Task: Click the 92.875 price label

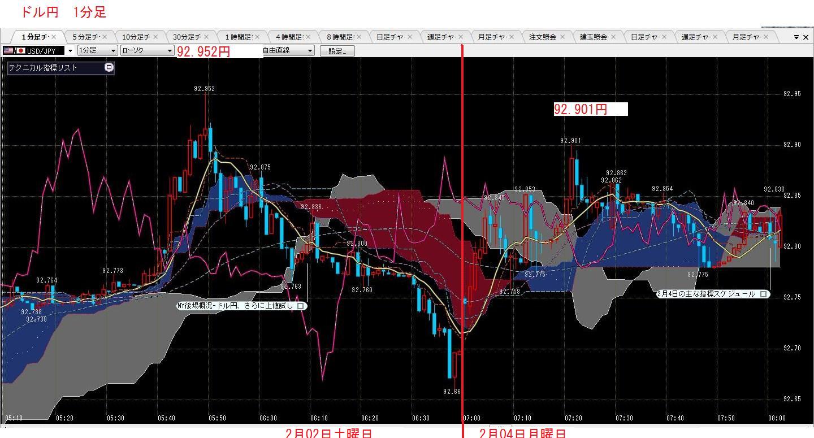Action: pyautogui.click(x=260, y=167)
